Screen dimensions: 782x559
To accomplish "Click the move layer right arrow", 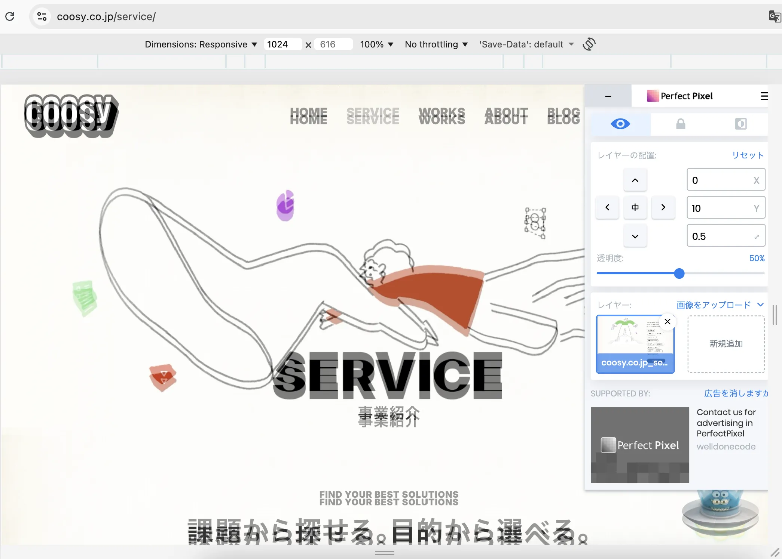I will [663, 207].
